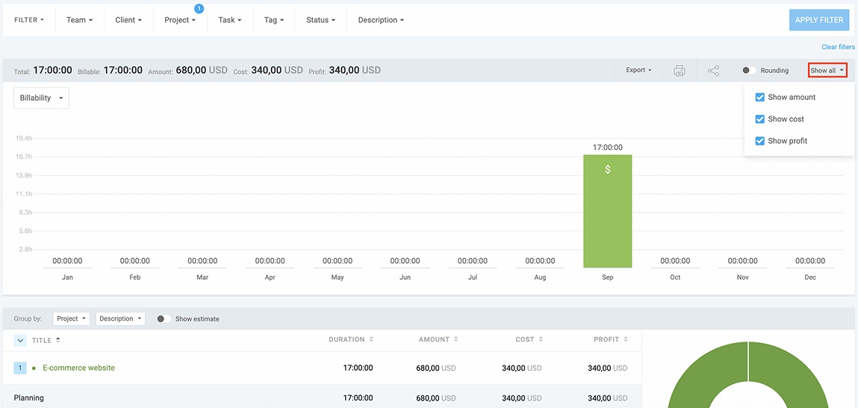Click the dollar sign on September bar
858x408 pixels.
(607, 170)
